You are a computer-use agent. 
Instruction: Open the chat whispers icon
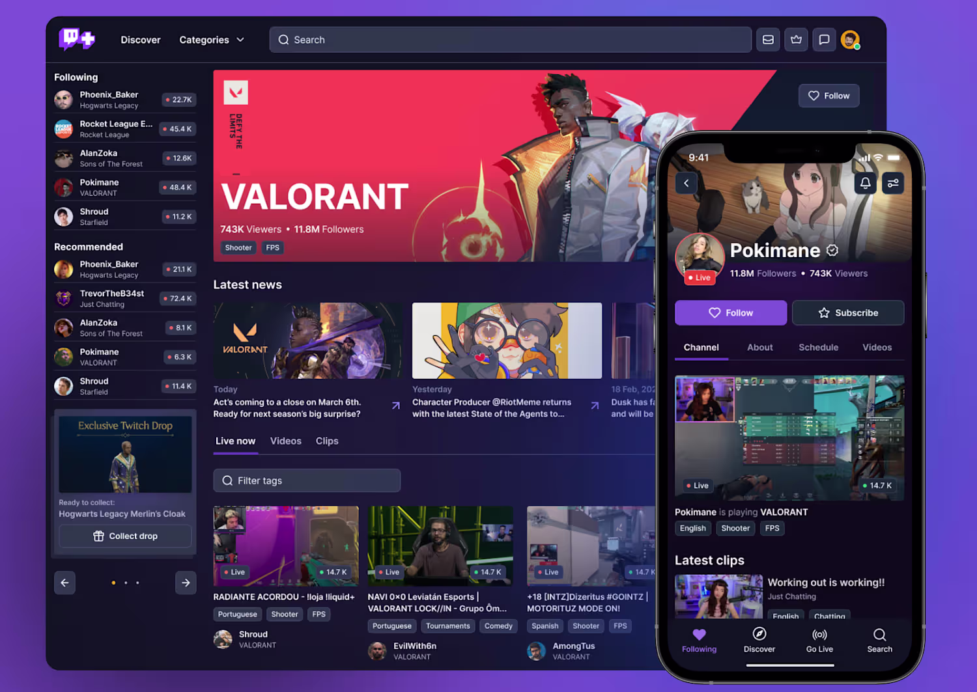click(x=824, y=40)
